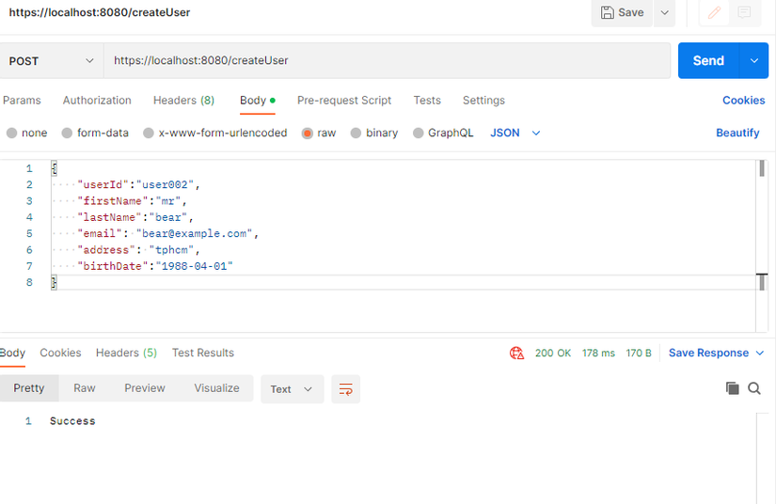Click the Beautify link

pos(737,133)
